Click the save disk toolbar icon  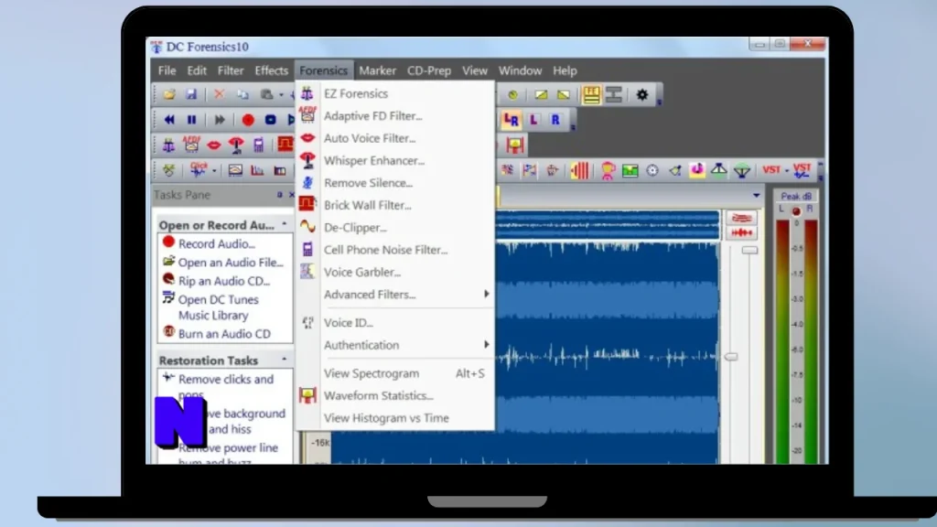point(191,94)
